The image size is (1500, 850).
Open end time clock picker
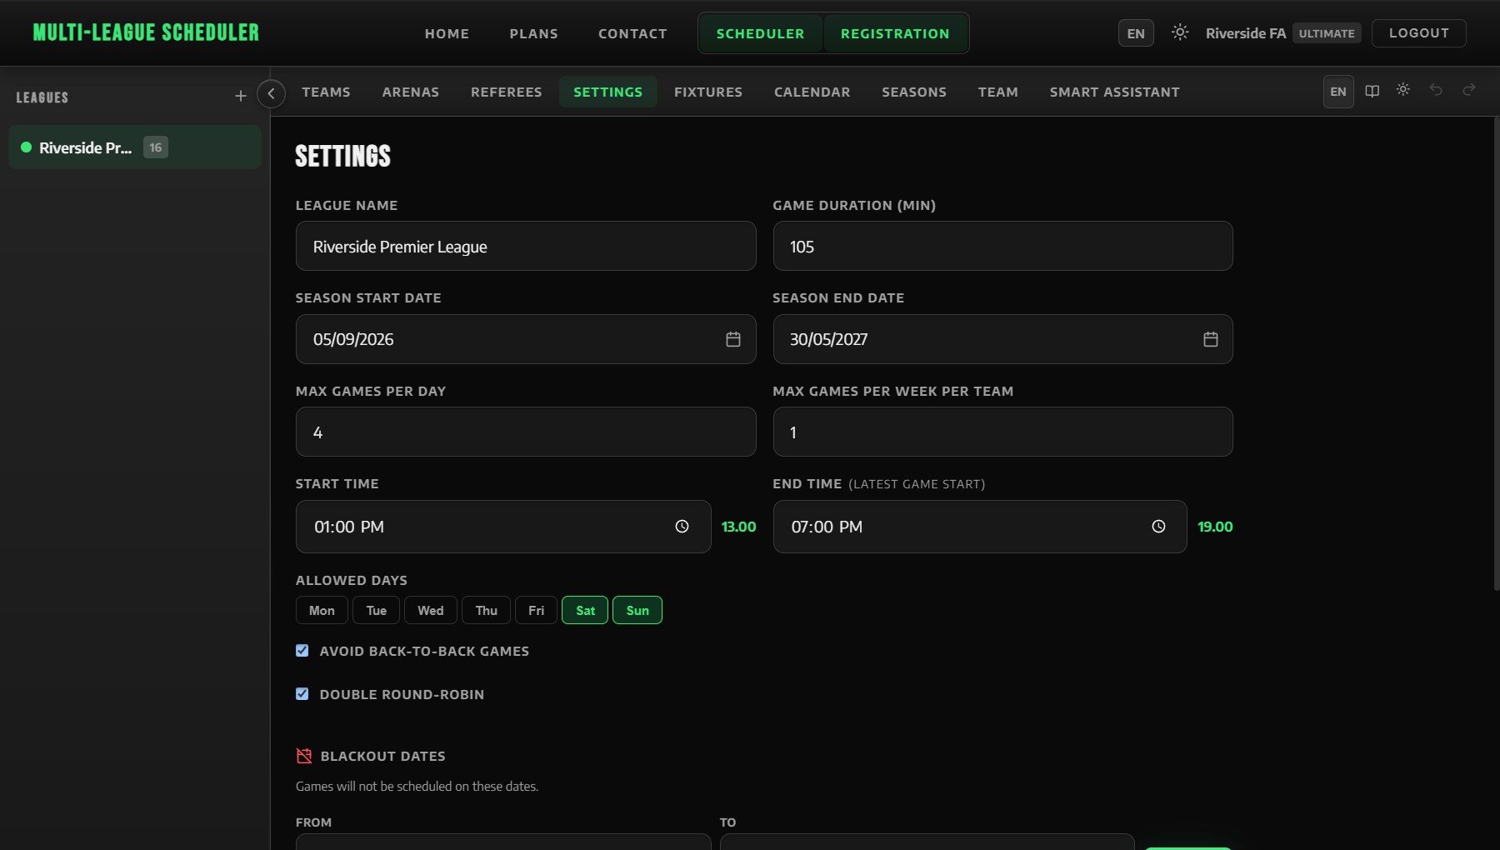(1158, 527)
